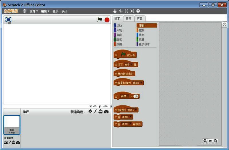Screen dimensions: 229x150
Task: Click the globe language icon
Action: 25,11
